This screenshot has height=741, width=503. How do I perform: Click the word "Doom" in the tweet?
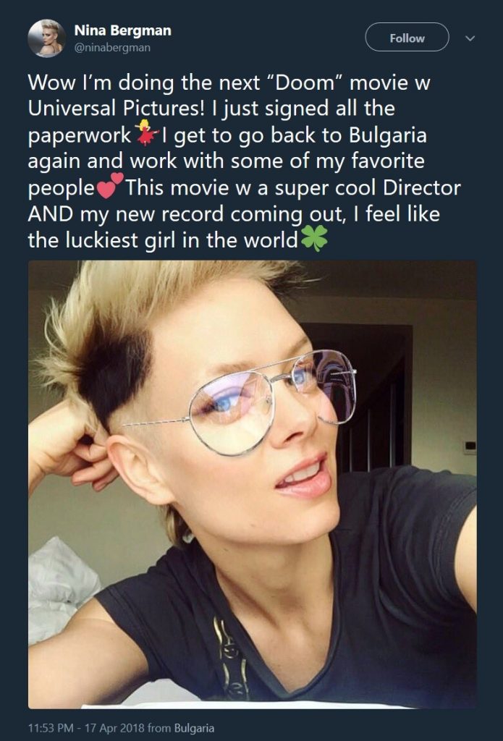click(x=307, y=82)
